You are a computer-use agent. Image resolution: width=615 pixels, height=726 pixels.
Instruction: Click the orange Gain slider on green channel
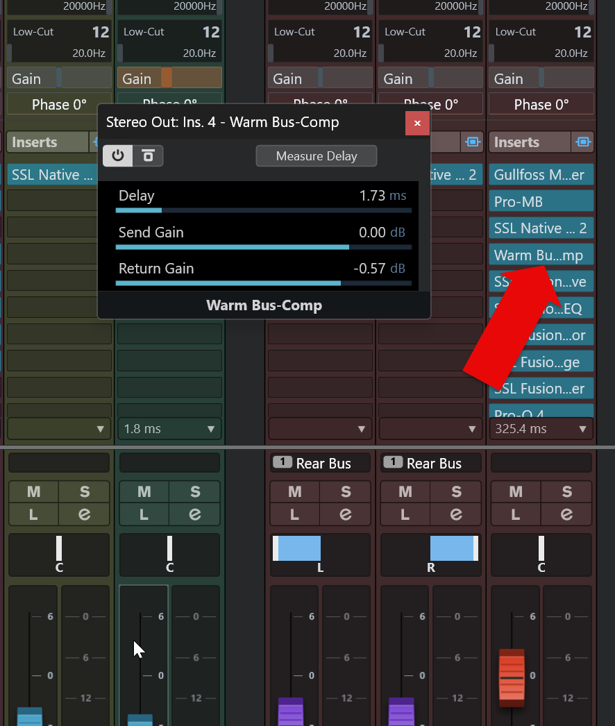[x=169, y=78]
